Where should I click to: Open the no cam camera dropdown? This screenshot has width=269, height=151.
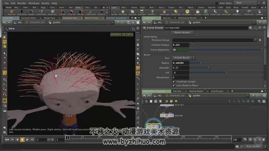tap(127, 34)
